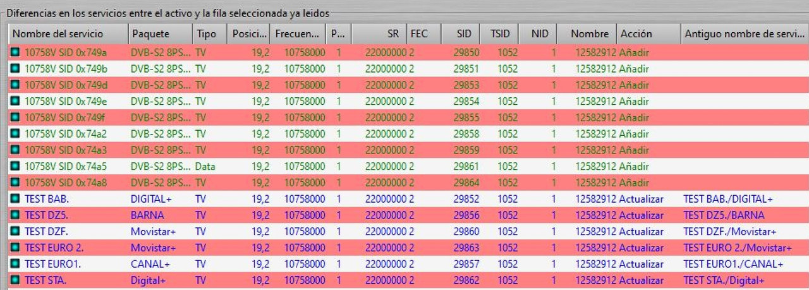Click the service icon for 10758V SID 0x749e
Screen dimensions: 809x290
[x=15, y=101]
